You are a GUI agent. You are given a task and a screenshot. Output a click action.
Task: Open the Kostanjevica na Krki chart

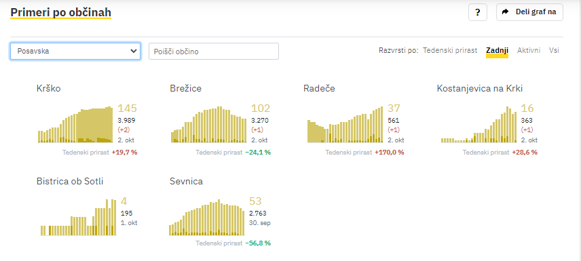[479, 124]
